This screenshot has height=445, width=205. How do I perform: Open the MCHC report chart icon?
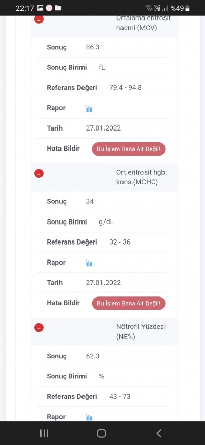coord(89,263)
